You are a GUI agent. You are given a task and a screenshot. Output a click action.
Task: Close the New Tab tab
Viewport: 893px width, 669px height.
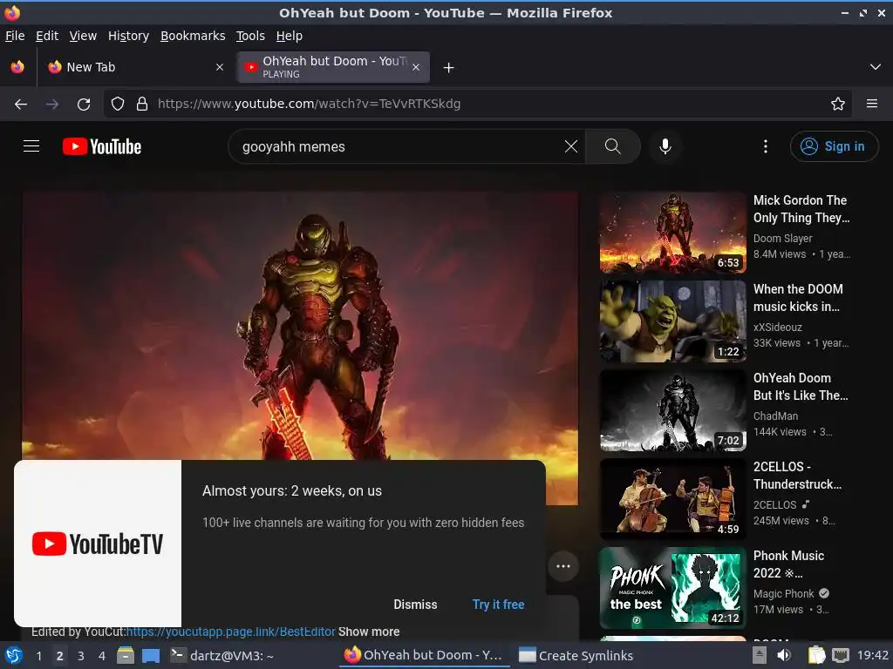point(219,67)
